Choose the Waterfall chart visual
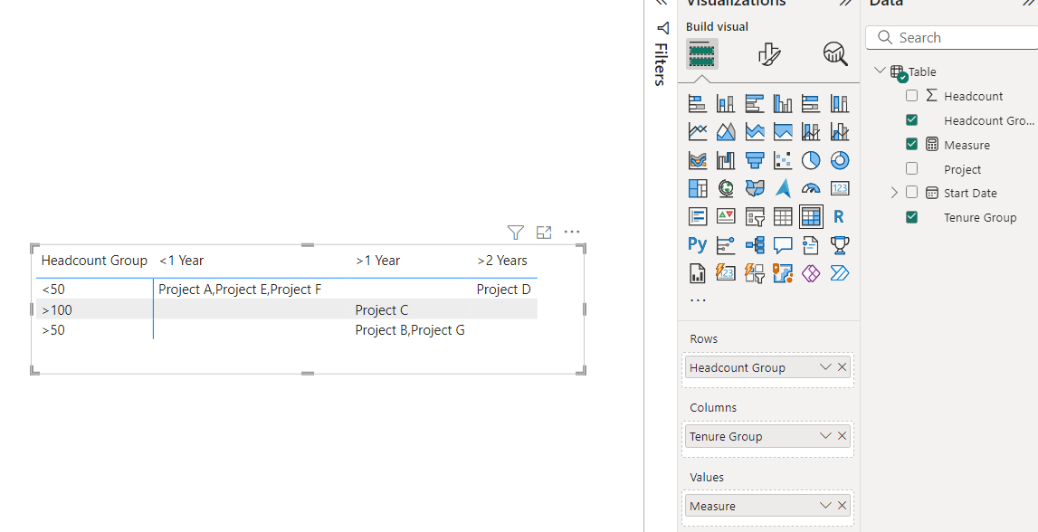 pos(726,160)
